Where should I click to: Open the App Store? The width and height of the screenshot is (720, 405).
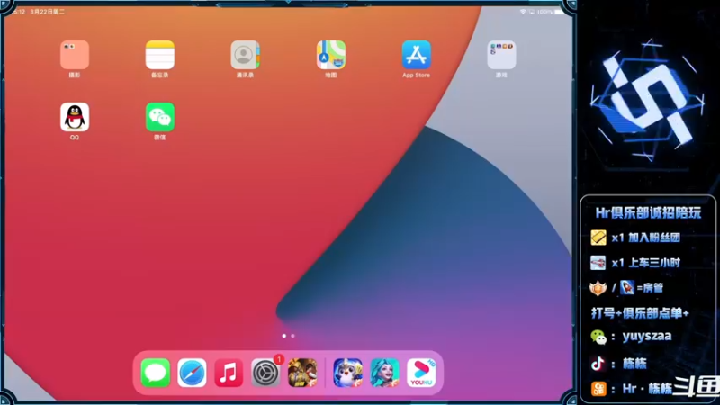(x=416, y=55)
